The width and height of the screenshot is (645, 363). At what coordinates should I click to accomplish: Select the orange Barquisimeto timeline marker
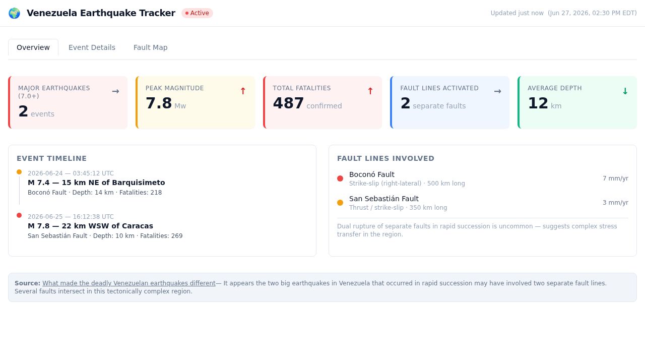click(19, 172)
